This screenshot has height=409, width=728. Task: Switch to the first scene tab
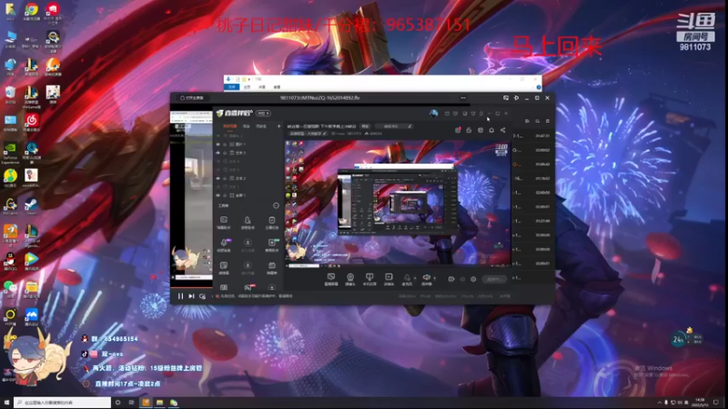229,126
